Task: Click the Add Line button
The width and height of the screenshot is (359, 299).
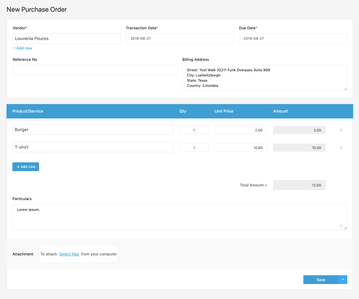Action: coord(26,167)
